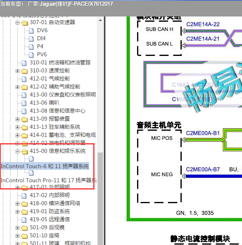Image resolution: width=242 pixels, height=245 pixels.
Task: Select 417-02 内部照明 item
Action: tap(50, 195)
